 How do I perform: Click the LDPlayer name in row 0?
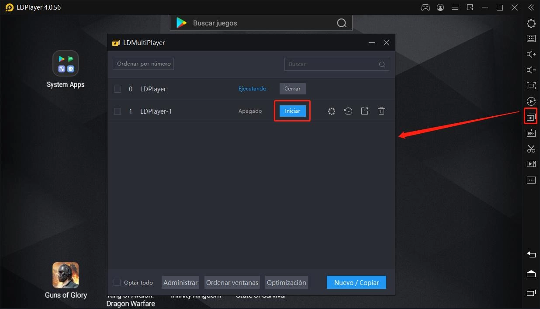[x=153, y=89]
